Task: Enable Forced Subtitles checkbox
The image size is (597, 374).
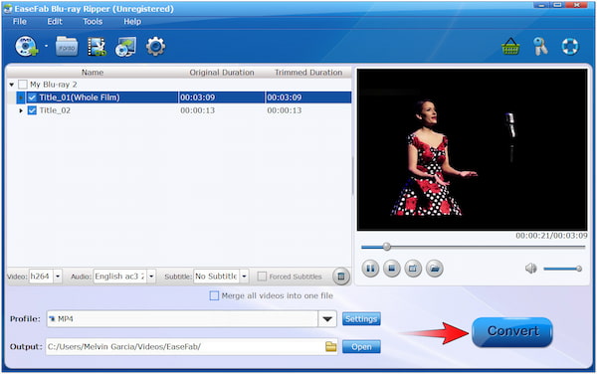Action: coord(262,277)
